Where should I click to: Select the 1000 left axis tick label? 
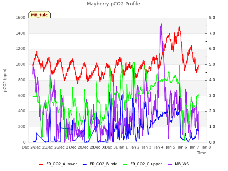21,64
